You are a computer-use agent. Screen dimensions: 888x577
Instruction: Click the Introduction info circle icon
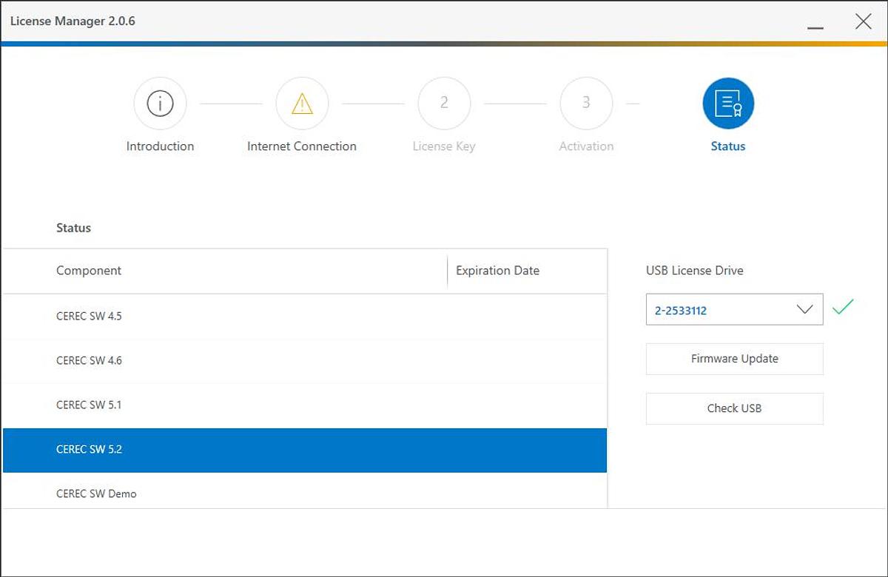tap(160, 104)
